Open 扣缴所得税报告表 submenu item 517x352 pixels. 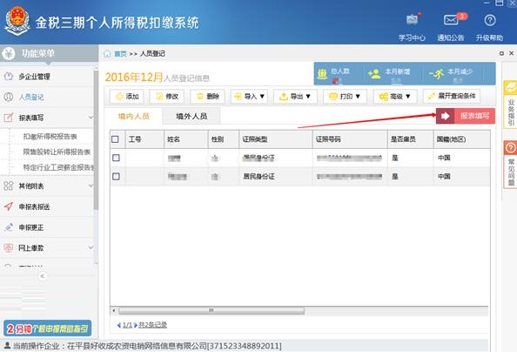[50, 137]
